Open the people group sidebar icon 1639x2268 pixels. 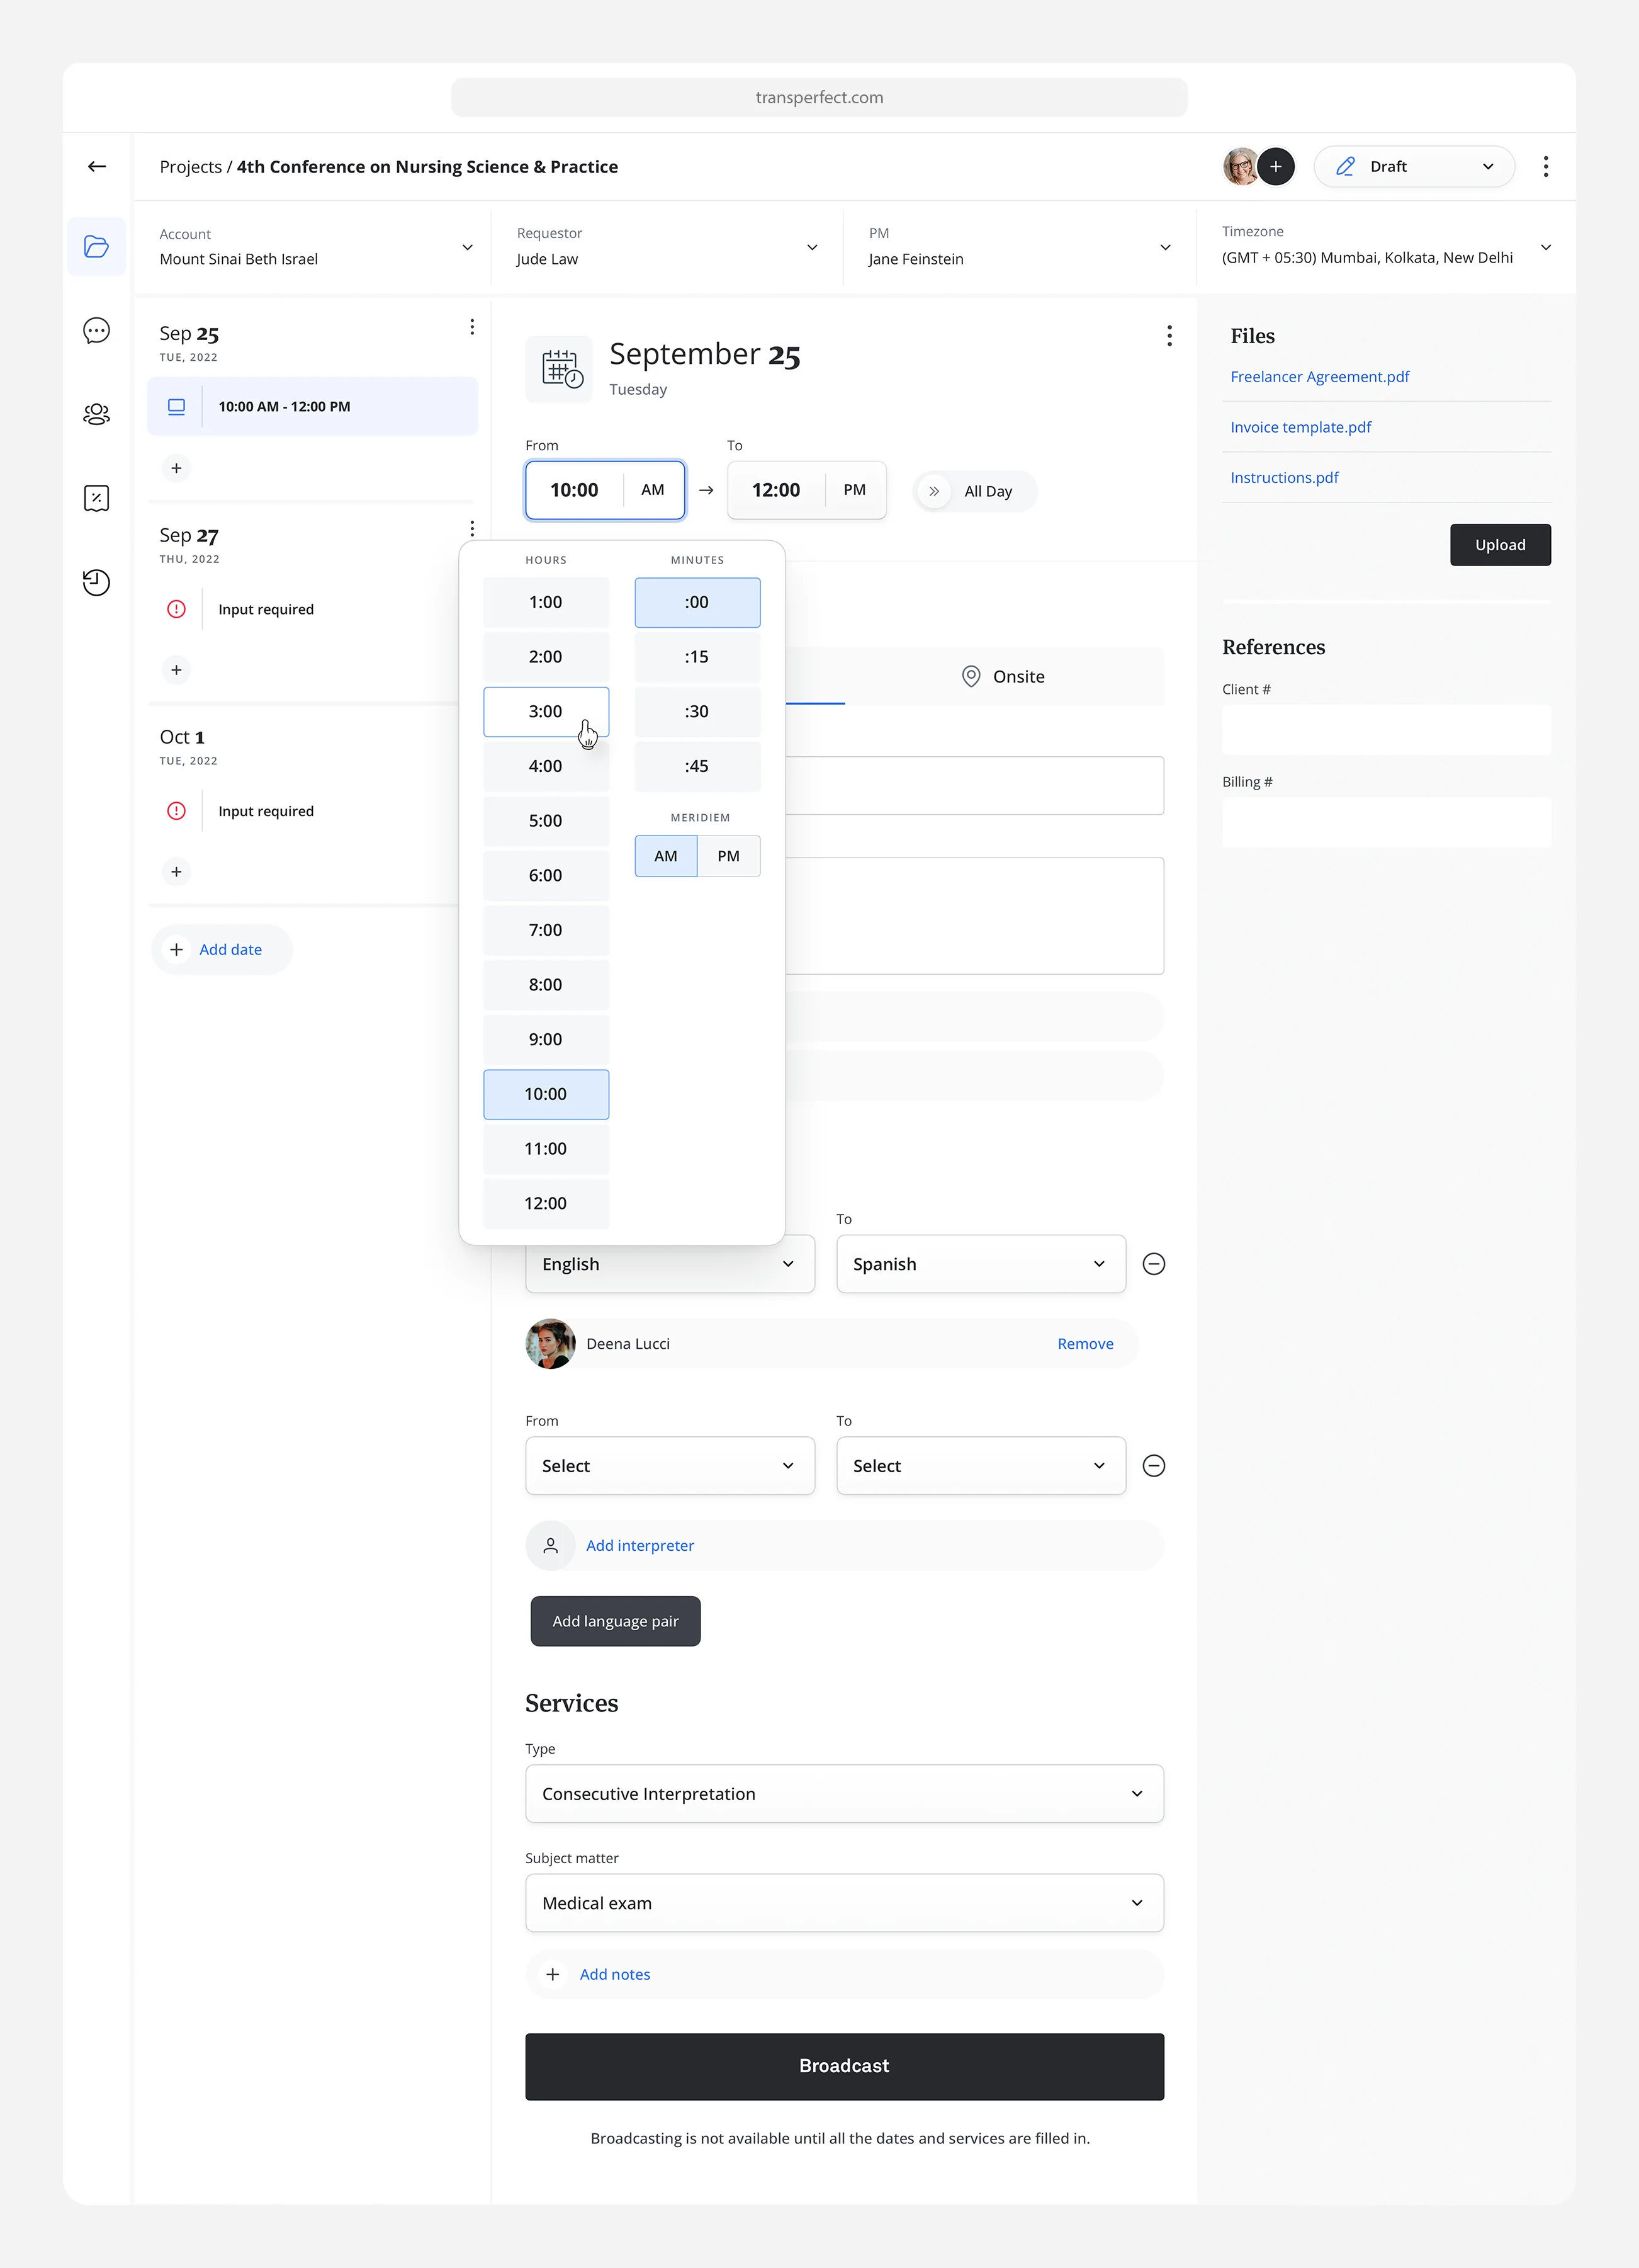pos(97,414)
